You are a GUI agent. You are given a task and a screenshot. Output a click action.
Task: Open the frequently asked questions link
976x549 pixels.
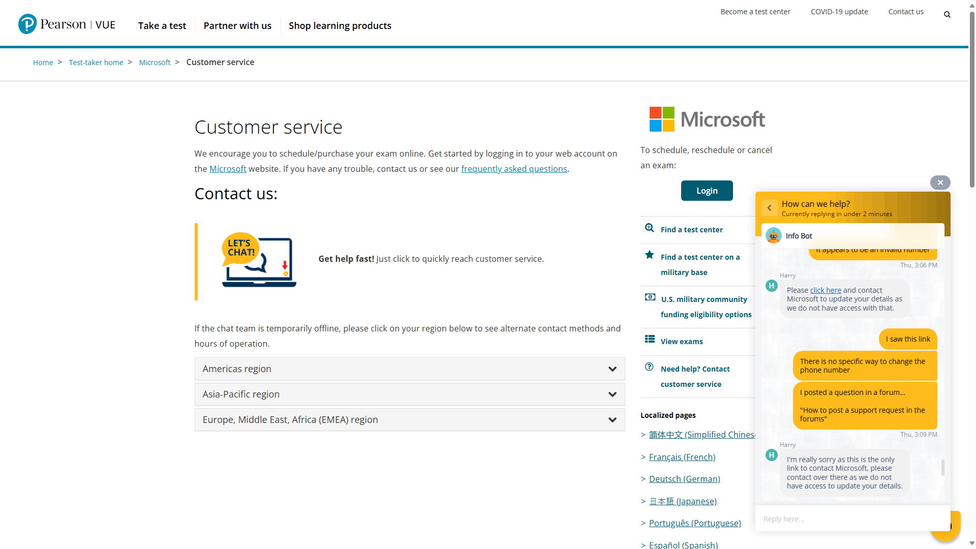[x=514, y=169]
